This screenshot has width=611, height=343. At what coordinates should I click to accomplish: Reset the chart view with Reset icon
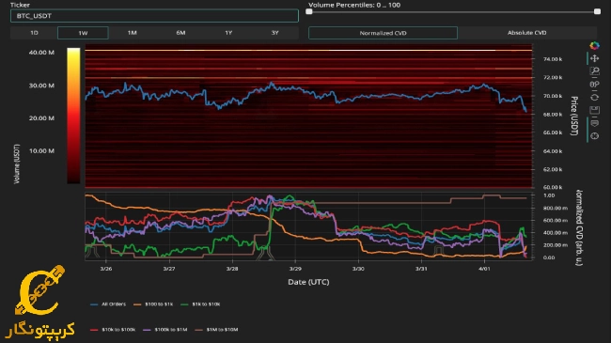[x=594, y=97]
